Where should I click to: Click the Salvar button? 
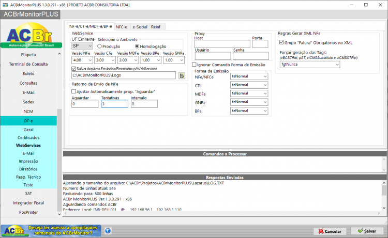(367, 231)
